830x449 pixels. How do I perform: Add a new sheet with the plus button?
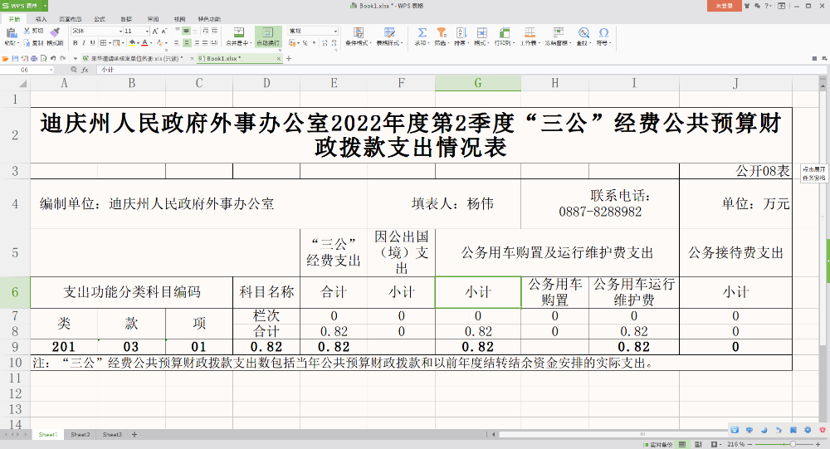click(x=134, y=435)
